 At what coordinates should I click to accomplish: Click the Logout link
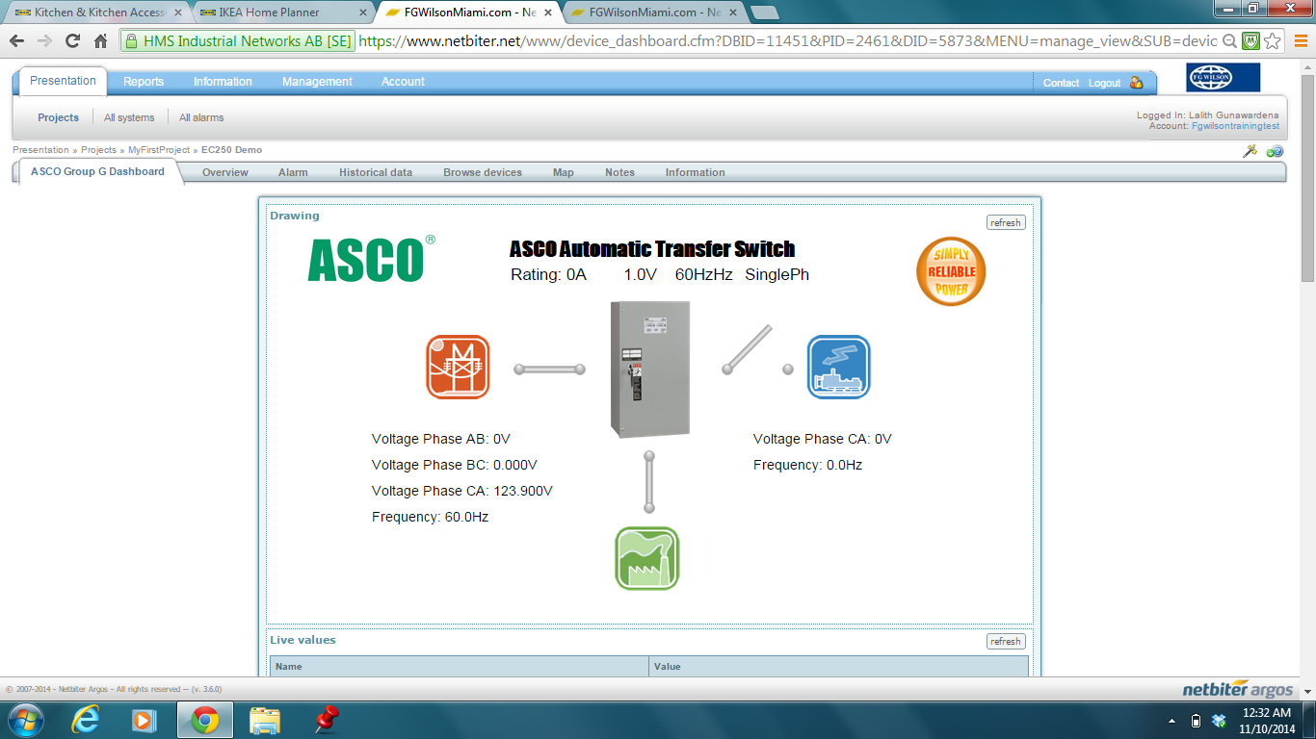point(1104,83)
